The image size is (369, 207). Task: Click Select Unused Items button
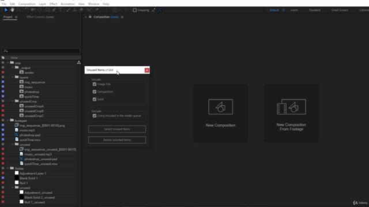[117, 129]
